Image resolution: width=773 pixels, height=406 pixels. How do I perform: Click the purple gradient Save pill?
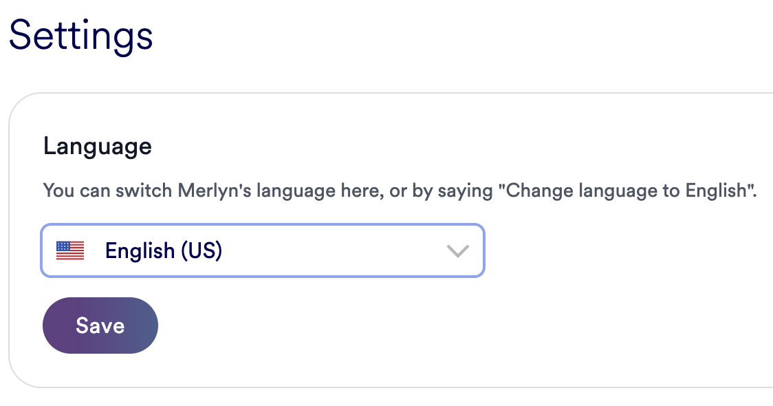tap(100, 325)
